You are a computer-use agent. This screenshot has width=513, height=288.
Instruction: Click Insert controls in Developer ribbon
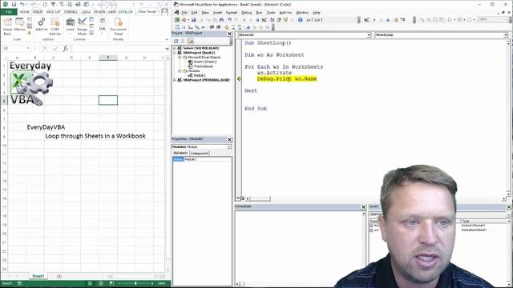pos(70,26)
